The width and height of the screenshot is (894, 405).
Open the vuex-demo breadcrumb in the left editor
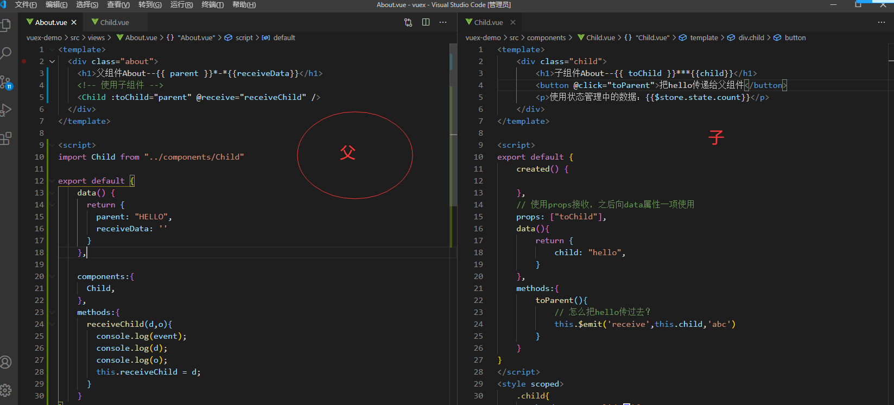44,37
